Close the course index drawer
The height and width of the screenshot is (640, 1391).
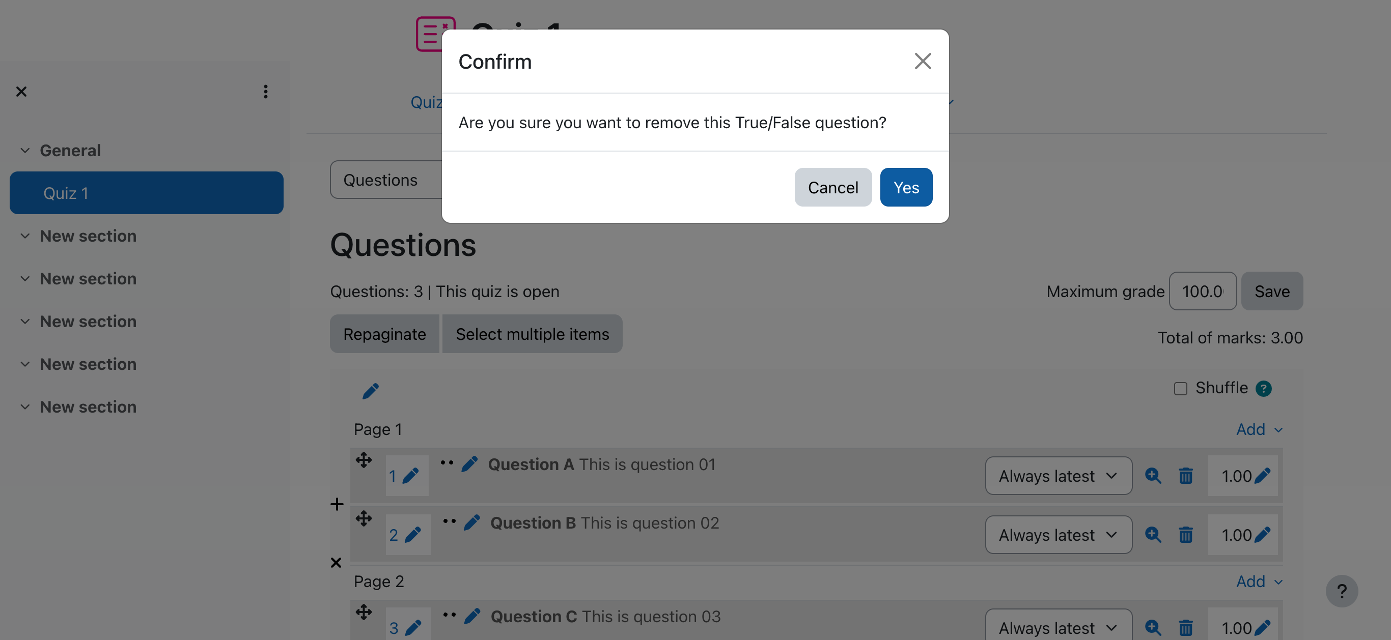[x=21, y=92]
